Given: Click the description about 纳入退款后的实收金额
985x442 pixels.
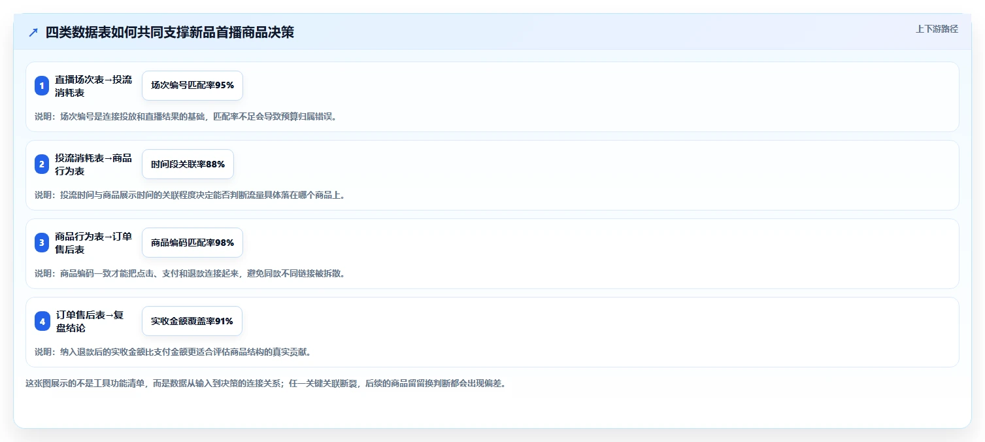Looking at the screenshot, I should pyautogui.click(x=173, y=352).
